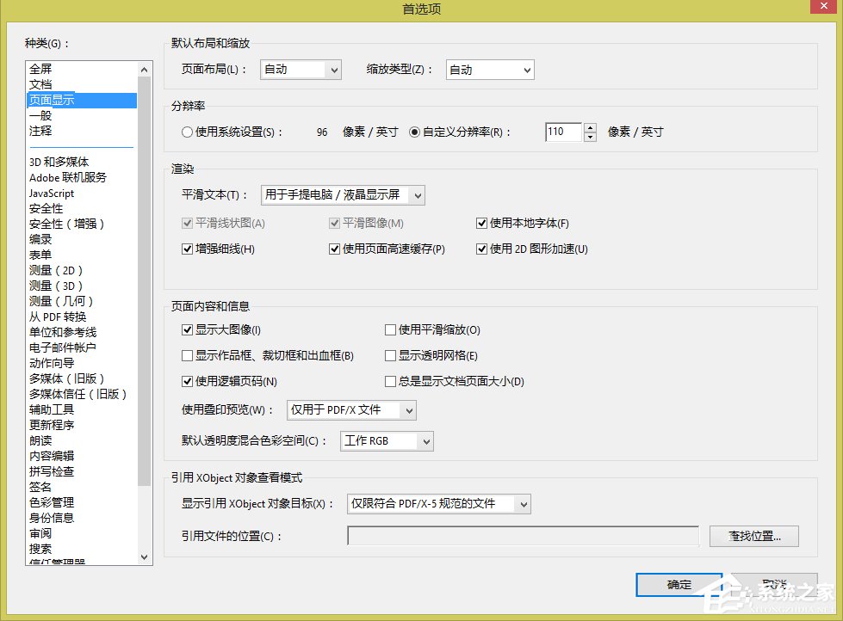
Task: Enable 显示透明网格 checkbox
Action: coord(390,354)
